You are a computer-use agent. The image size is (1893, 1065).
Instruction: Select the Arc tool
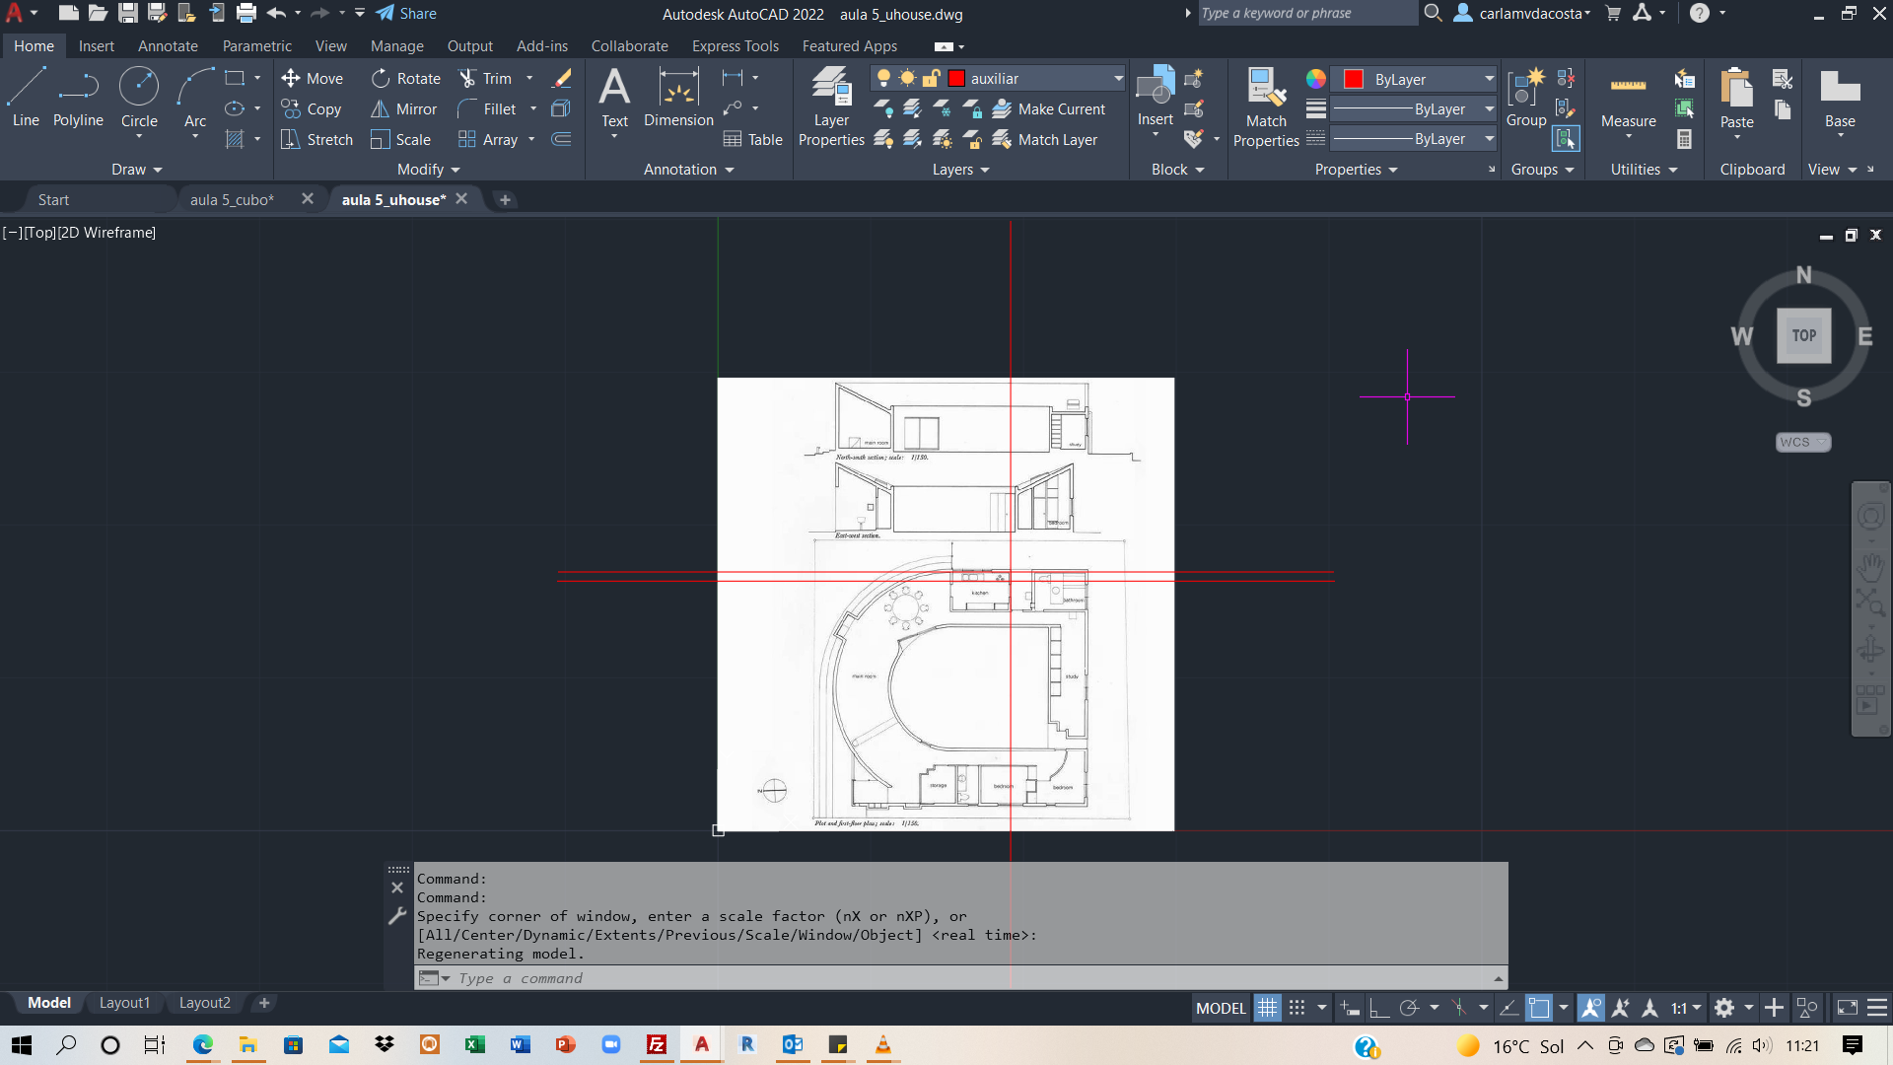click(195, 98)
